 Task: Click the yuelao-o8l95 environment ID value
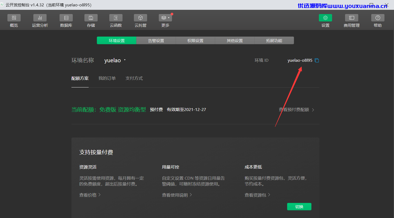tap(300, 60)
